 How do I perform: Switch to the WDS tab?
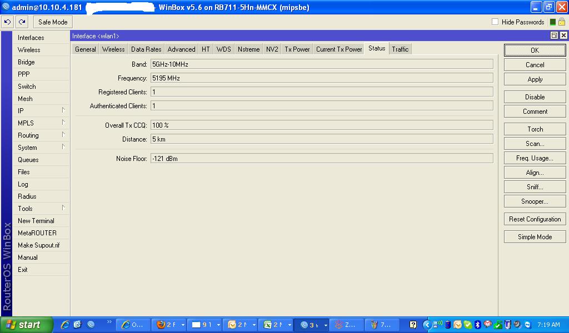click(x=223, y=49)
